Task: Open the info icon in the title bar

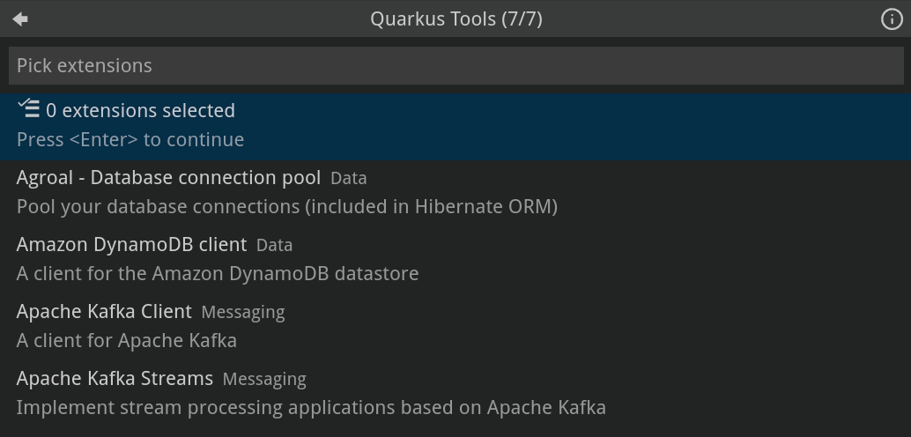Action: [892, 19]
